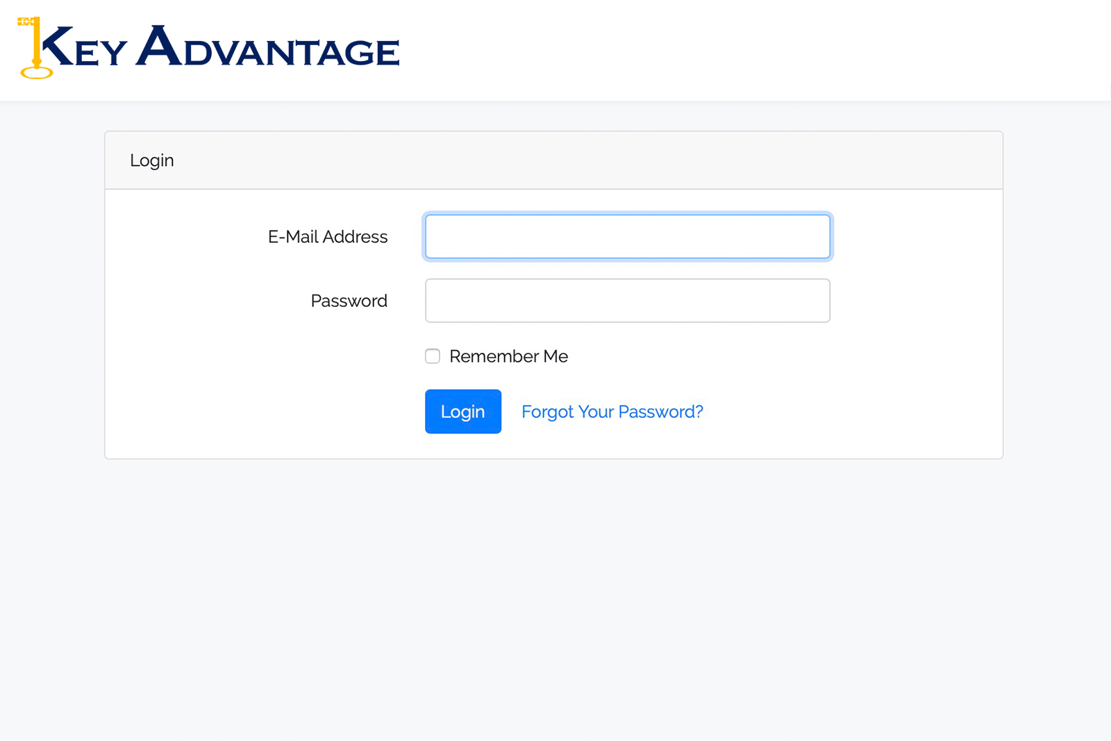Click the gray Login card header bar
The height and width of the screenshot is (741, 1111).
click(553, 160)
